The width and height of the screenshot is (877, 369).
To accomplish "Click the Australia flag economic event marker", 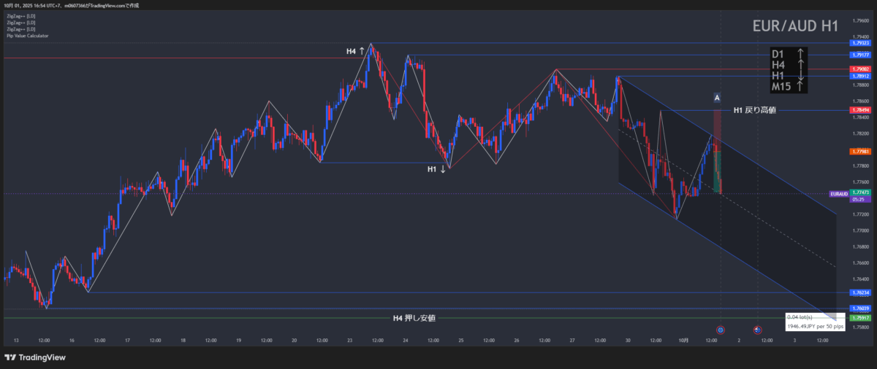I will tap(757, 330).
